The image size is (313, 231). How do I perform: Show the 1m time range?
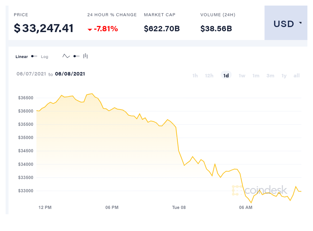pyautogui.click(x=256, y=76)
